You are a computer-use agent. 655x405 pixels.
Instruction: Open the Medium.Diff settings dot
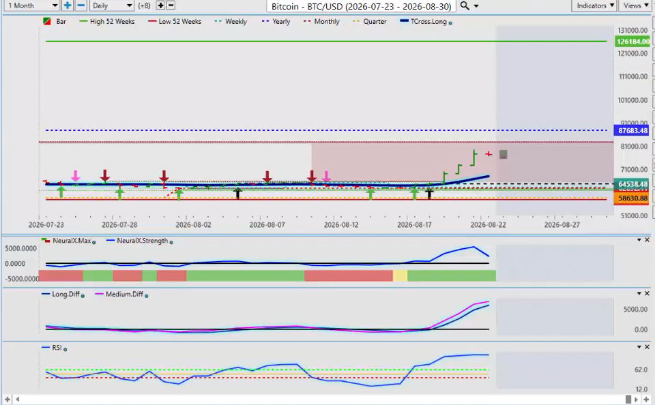coord(146,296)
